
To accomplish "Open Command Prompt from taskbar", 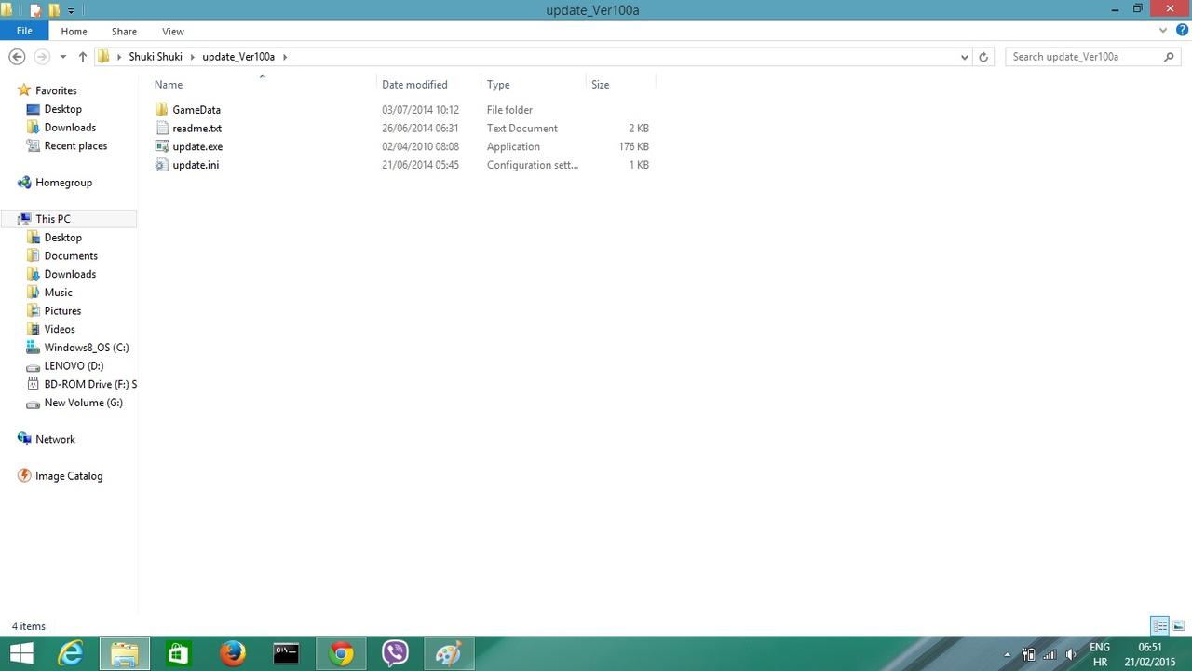I will coord(286,654).
